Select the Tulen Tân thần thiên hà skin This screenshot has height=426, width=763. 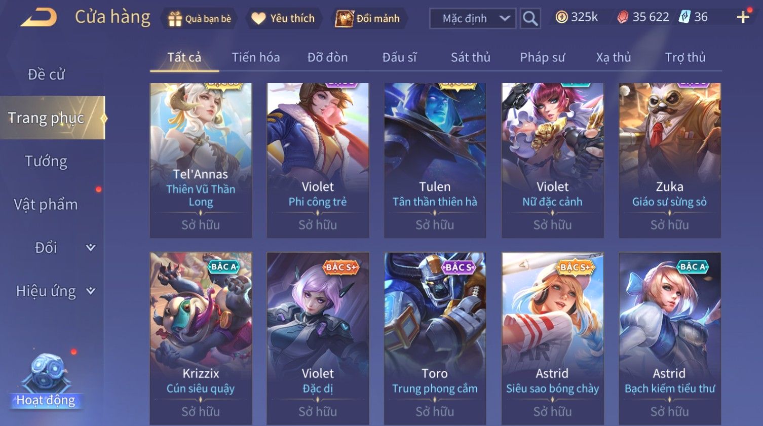(435, 160)
